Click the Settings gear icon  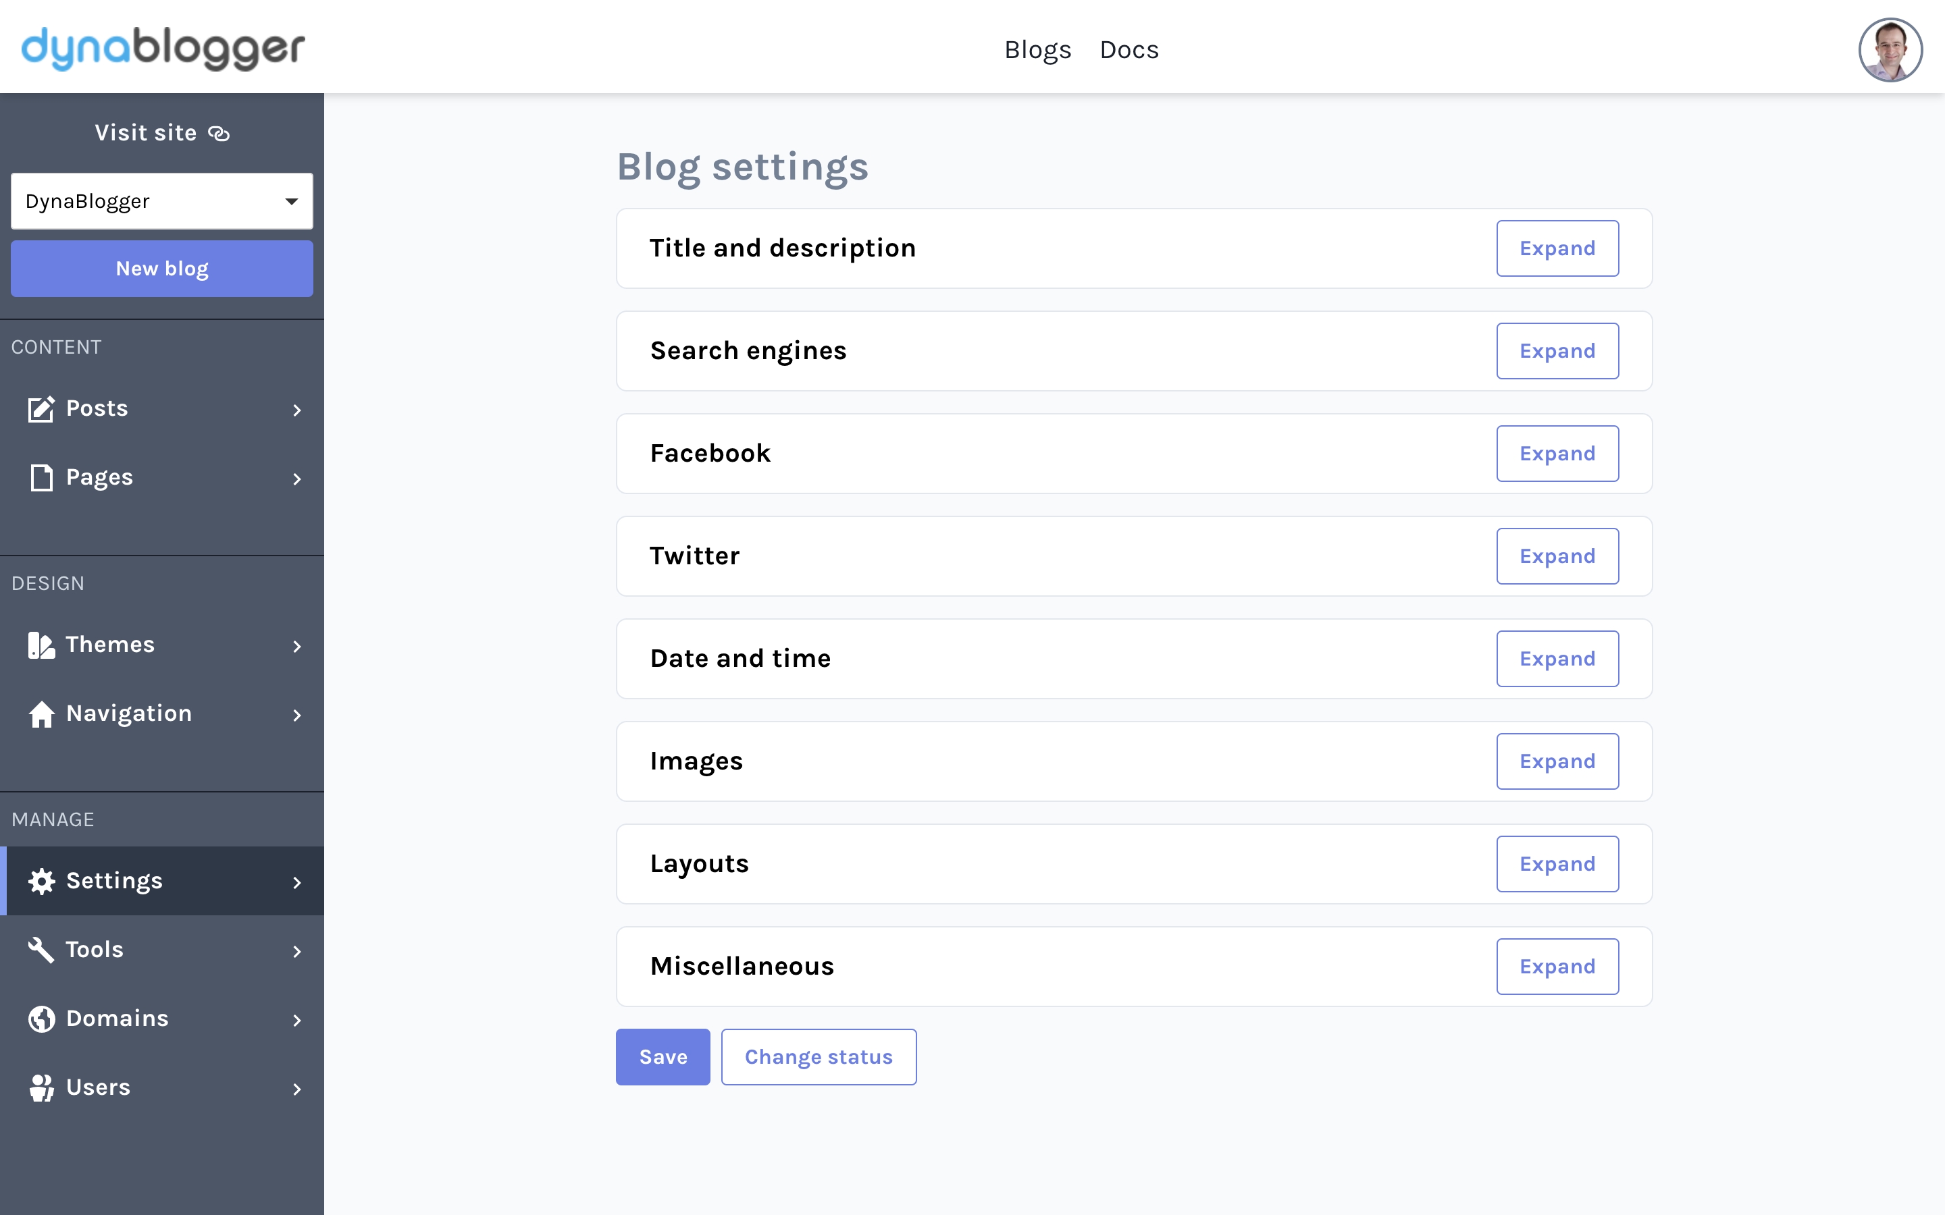click(x=41, y=882)
